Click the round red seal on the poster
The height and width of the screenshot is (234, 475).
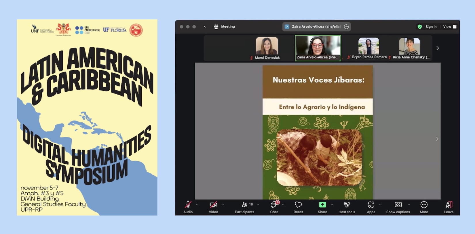(136, 30)
